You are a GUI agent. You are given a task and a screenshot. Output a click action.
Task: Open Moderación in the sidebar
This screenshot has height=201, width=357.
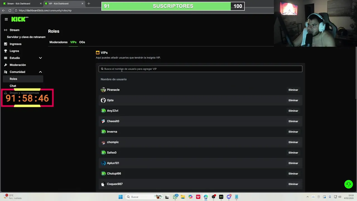[x=18, y=65]
